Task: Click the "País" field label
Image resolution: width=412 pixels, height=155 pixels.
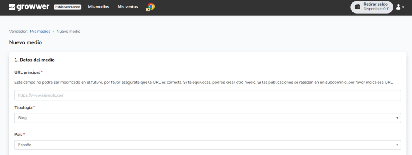Action: pos(19,134)
